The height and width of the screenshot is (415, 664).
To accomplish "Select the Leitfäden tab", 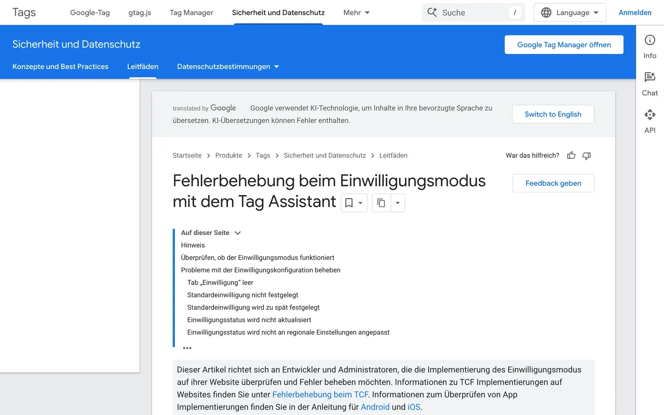I will point(143,66).
